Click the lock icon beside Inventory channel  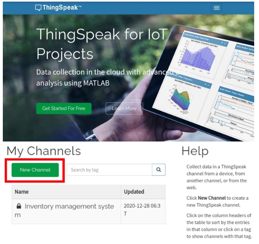pos(18,206)
